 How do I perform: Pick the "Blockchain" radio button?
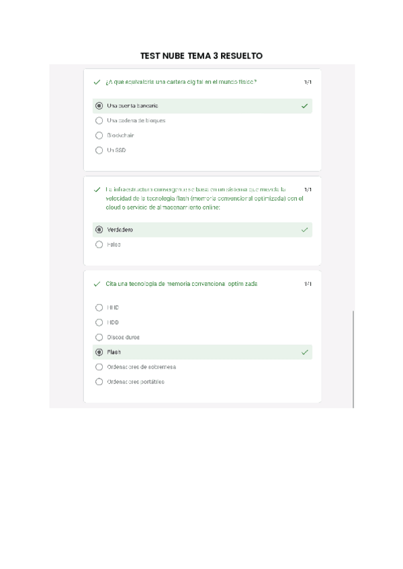(99, 136)
